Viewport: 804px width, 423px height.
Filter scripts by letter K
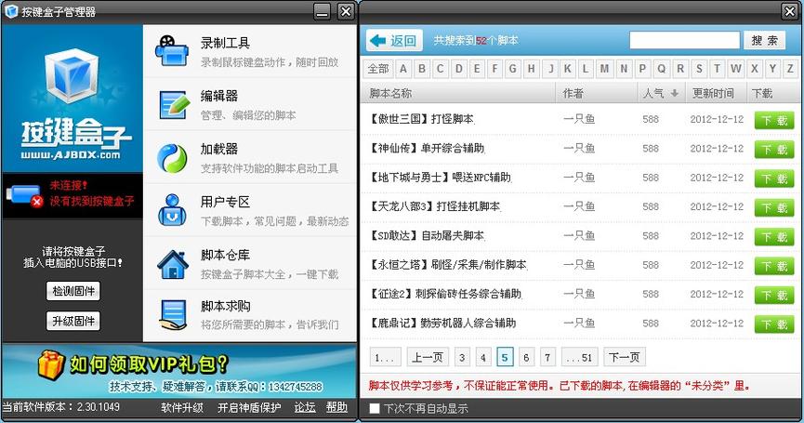568,69
